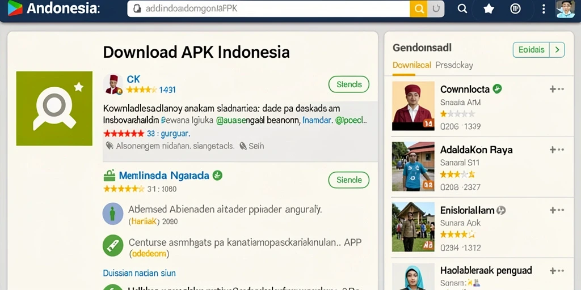Click the Siencls button next to CK
581x290 pixels.
(x=349, y=84)
